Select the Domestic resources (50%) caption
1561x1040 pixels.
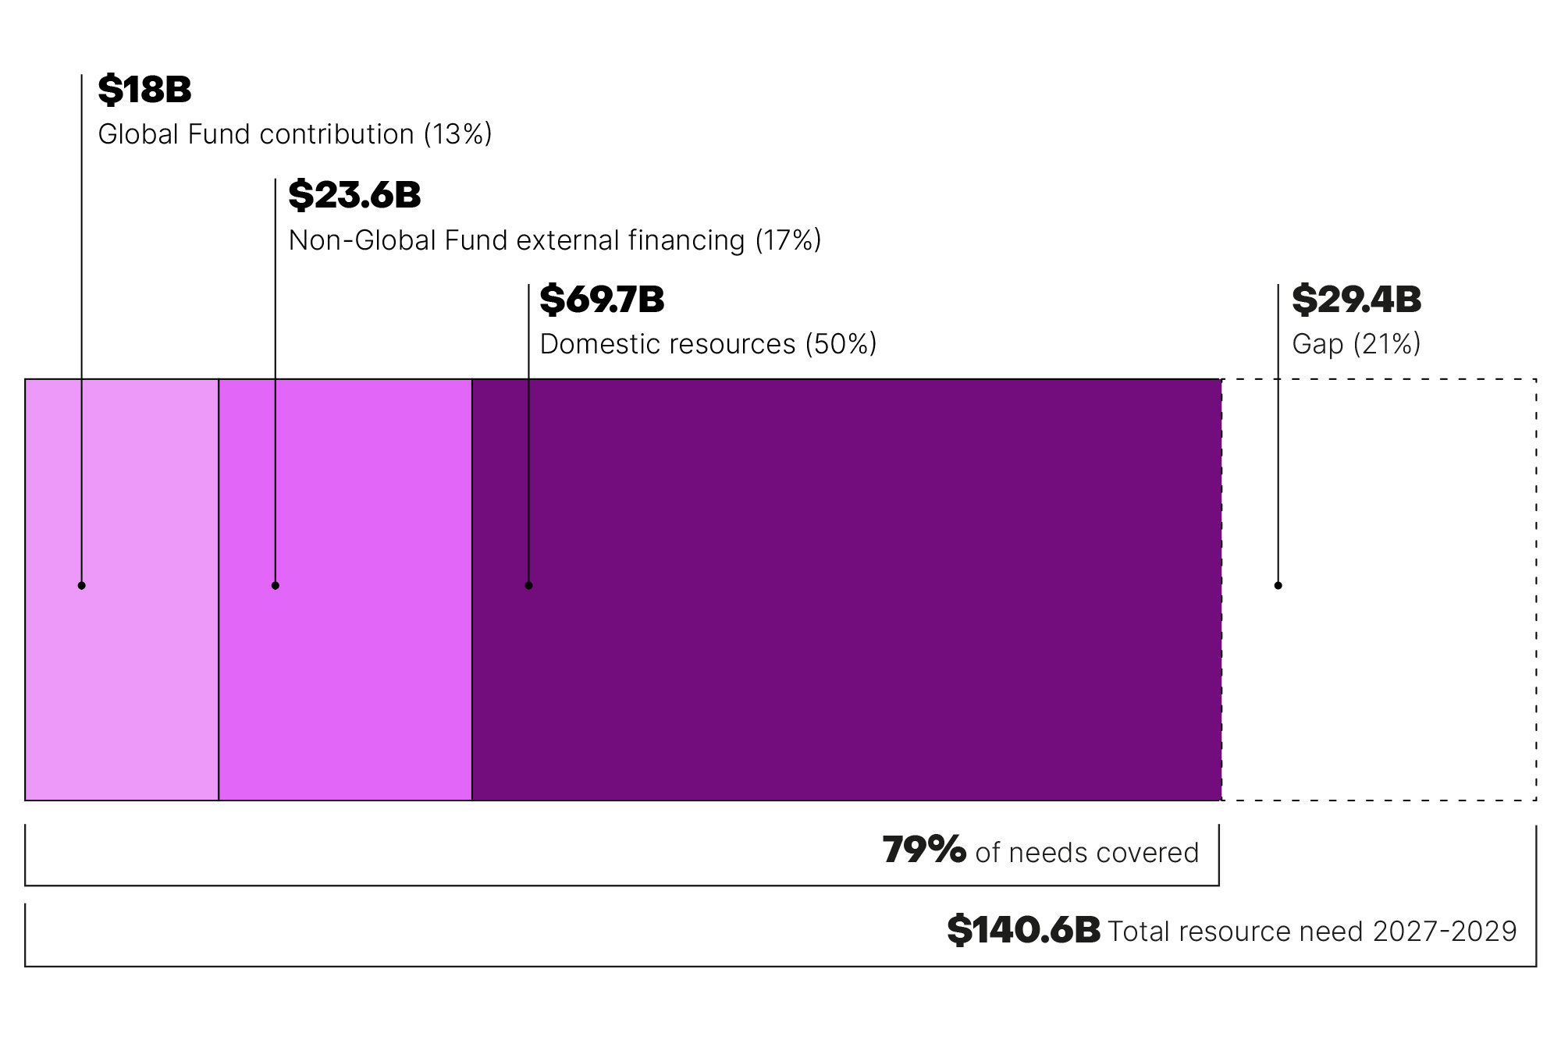click(708, 344)
